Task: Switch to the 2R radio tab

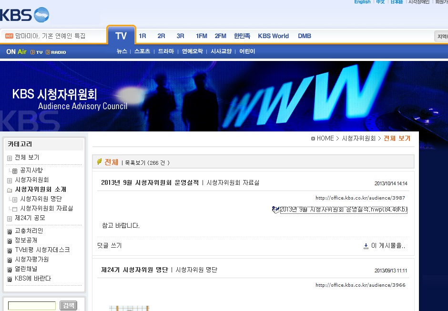Action: pos(161,36)
